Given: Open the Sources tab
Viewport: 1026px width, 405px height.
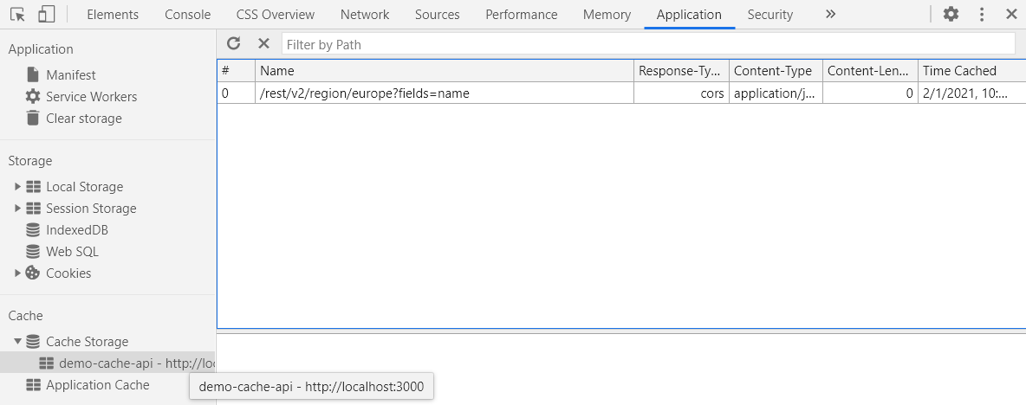Looking at the screenshot, I should 437,15.
